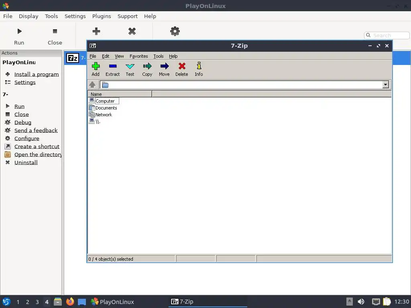
Task: Click the Uninstall link in sidebar
Action: [x=26, y=162]
